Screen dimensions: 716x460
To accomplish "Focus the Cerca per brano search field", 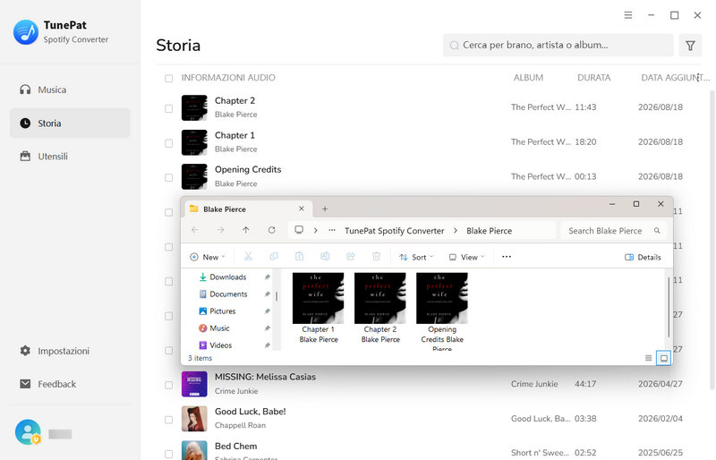I will (558, 46).
